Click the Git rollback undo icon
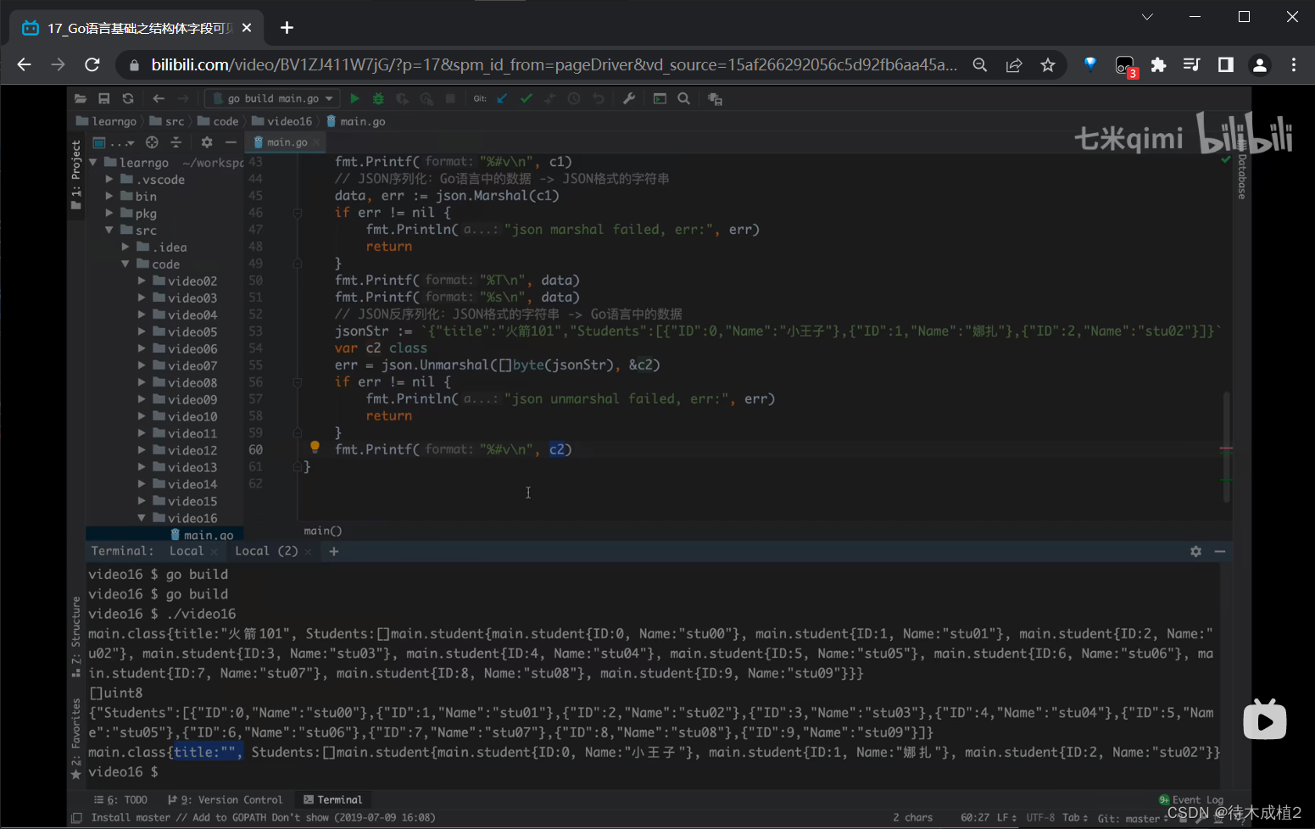This screenshot has height=829, width=1315. [599, 99]
